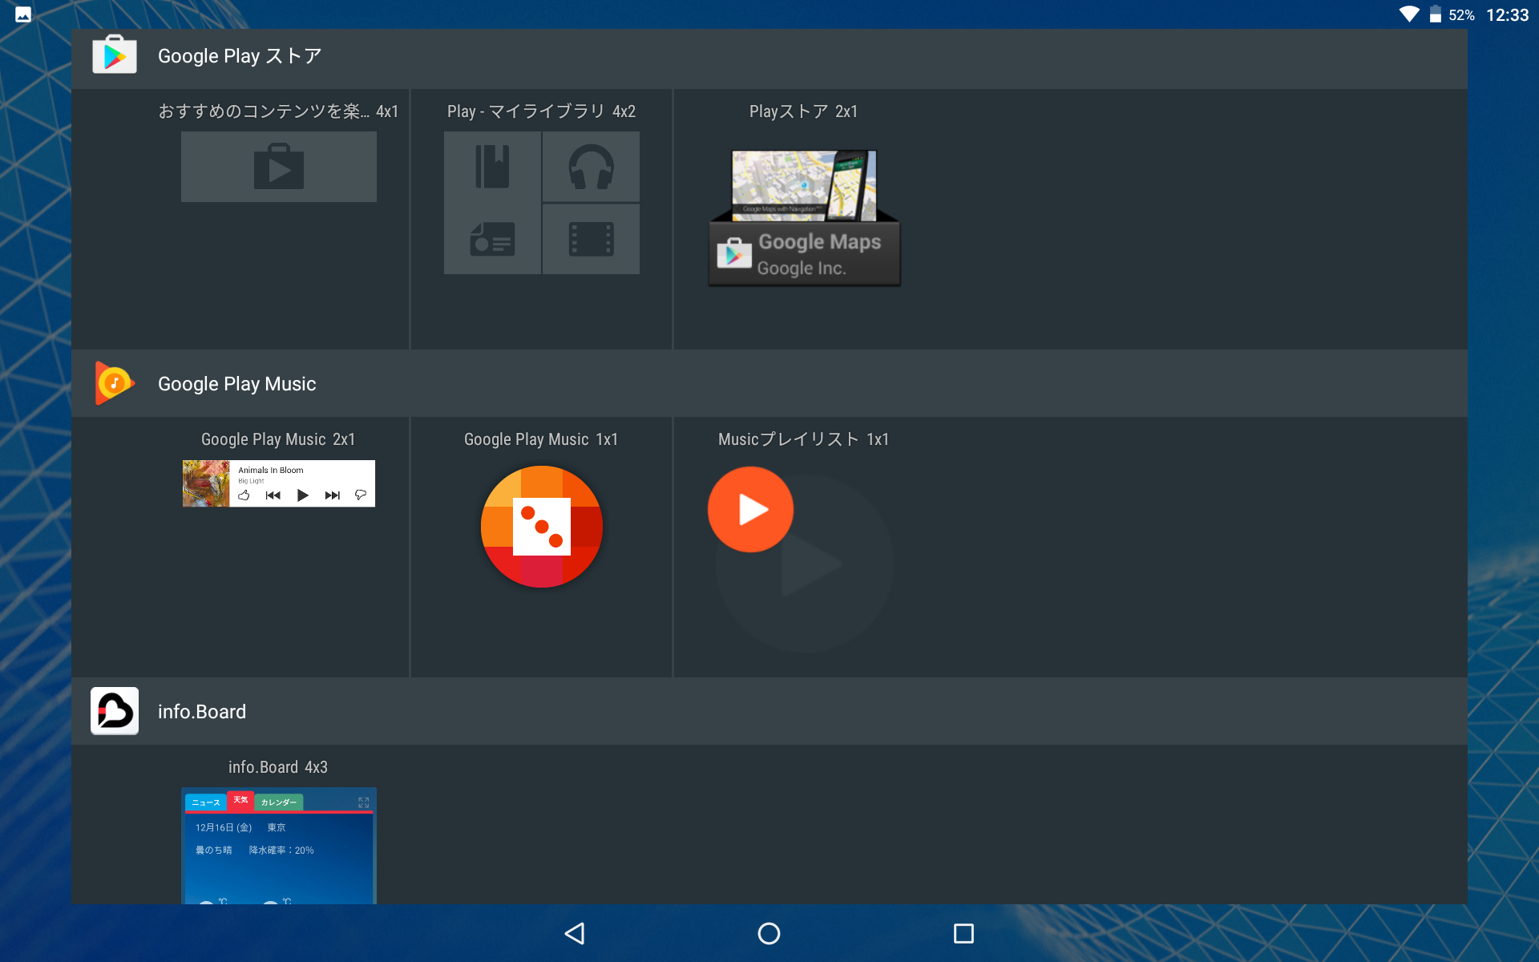This screenshot has width=1539, height=962.
Task: Select the books icon in library widget
Action: coord(492,167)
